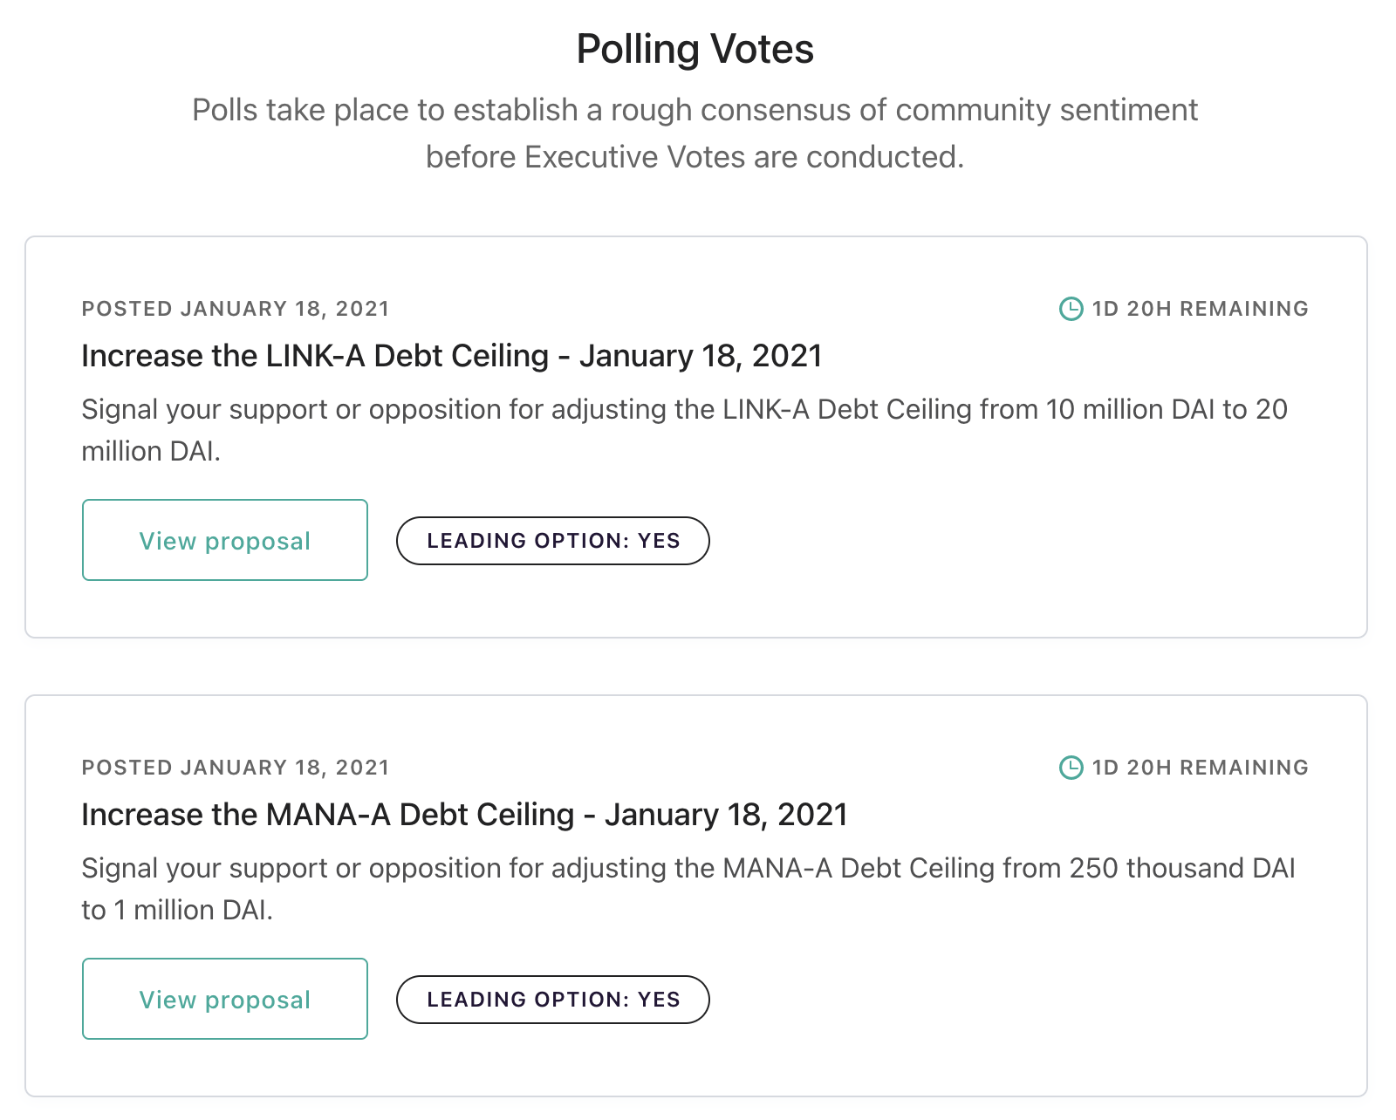Click the Polling Votes heading
This screenshot has height=1120, width=1396.
tap(695, 49)
